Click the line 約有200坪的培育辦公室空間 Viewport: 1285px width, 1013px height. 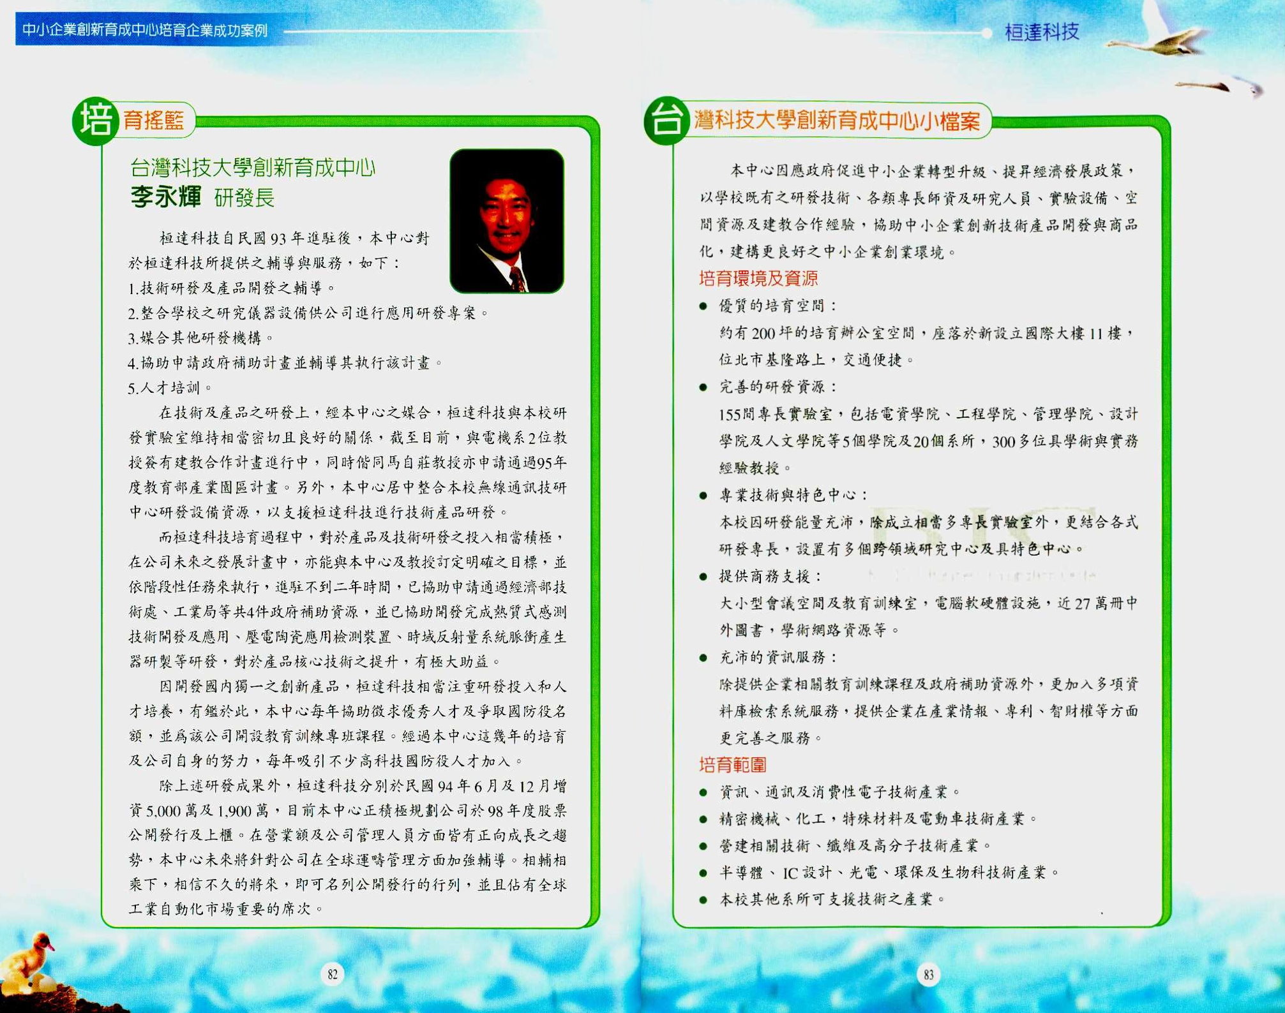pyautogui.click(x=928, y=333)
